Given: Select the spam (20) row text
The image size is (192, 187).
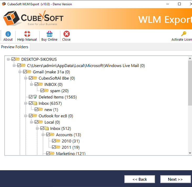Looking at the screenshot, I should 59,91.
